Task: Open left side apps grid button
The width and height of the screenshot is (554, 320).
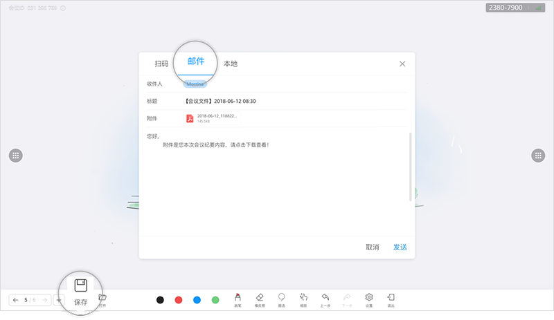Action: (16, 156)
